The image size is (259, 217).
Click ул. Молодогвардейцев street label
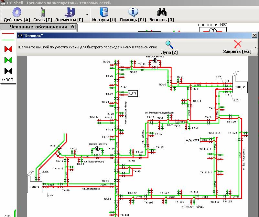pyautogui.click(x=159, y=113)
